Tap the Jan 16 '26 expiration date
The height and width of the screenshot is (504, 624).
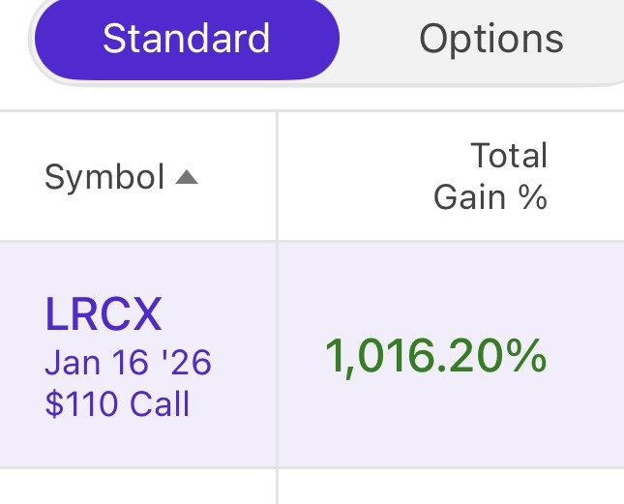point(128,364)
